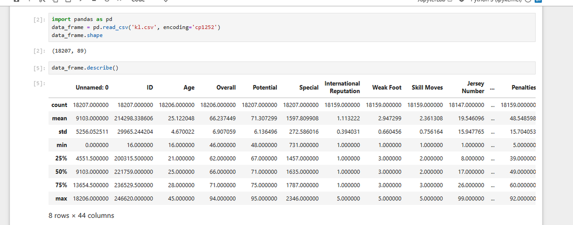Select max Penalties value 92.000000
573x225 pixels.
pyautogui.click(x=523, y=199)
